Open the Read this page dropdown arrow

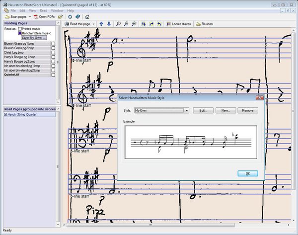[93, 24]
